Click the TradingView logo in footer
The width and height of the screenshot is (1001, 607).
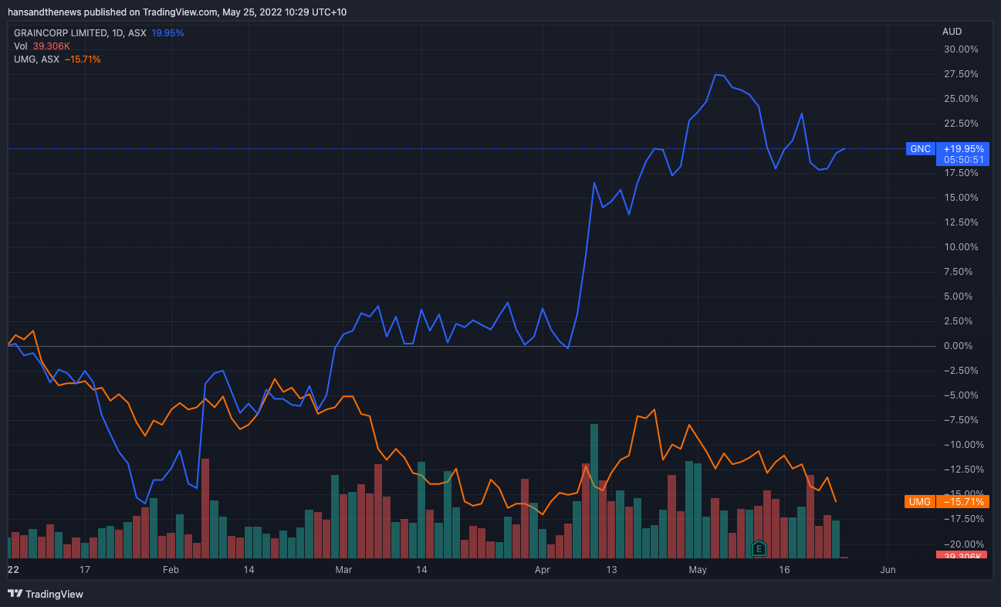[x=46, y=594]
